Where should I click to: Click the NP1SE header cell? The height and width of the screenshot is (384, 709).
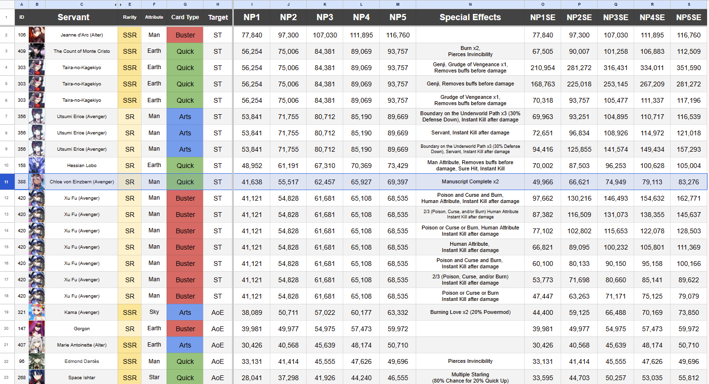click(x=542, y=18)
